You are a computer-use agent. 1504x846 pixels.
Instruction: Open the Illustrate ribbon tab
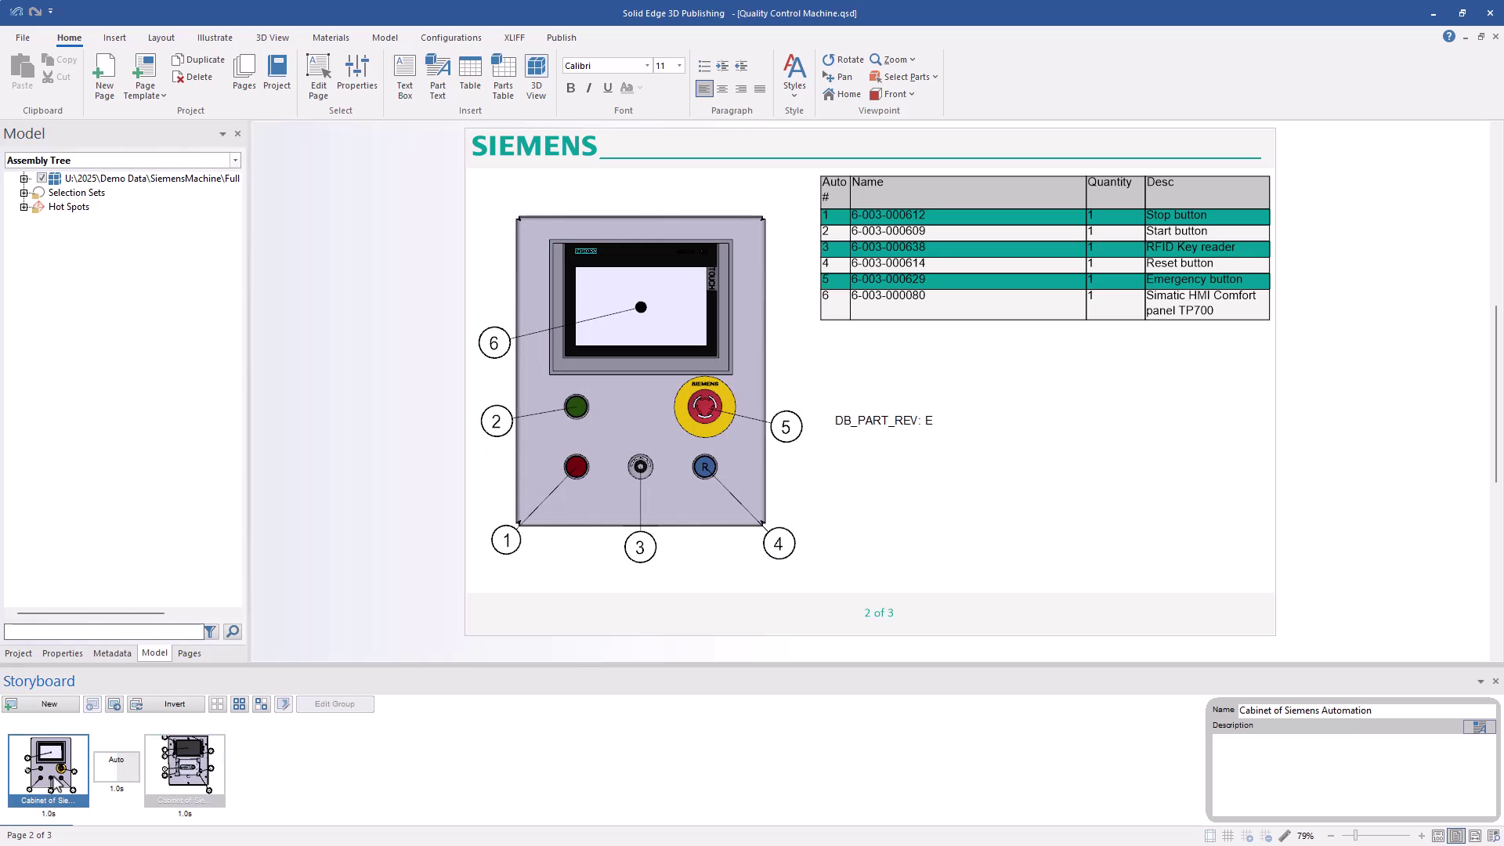coord(215,38)
